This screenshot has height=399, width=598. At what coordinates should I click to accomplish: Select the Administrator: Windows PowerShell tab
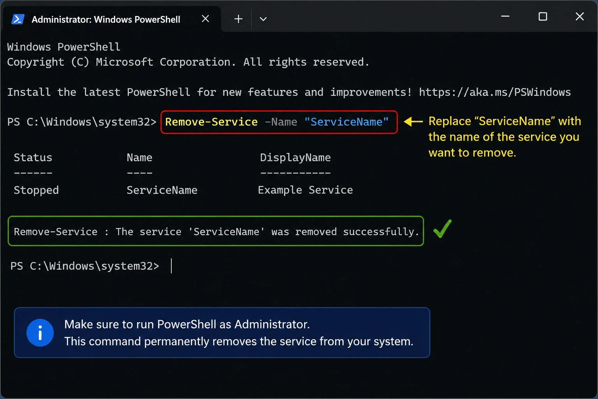pyautogui.click(x=112, y=19)
